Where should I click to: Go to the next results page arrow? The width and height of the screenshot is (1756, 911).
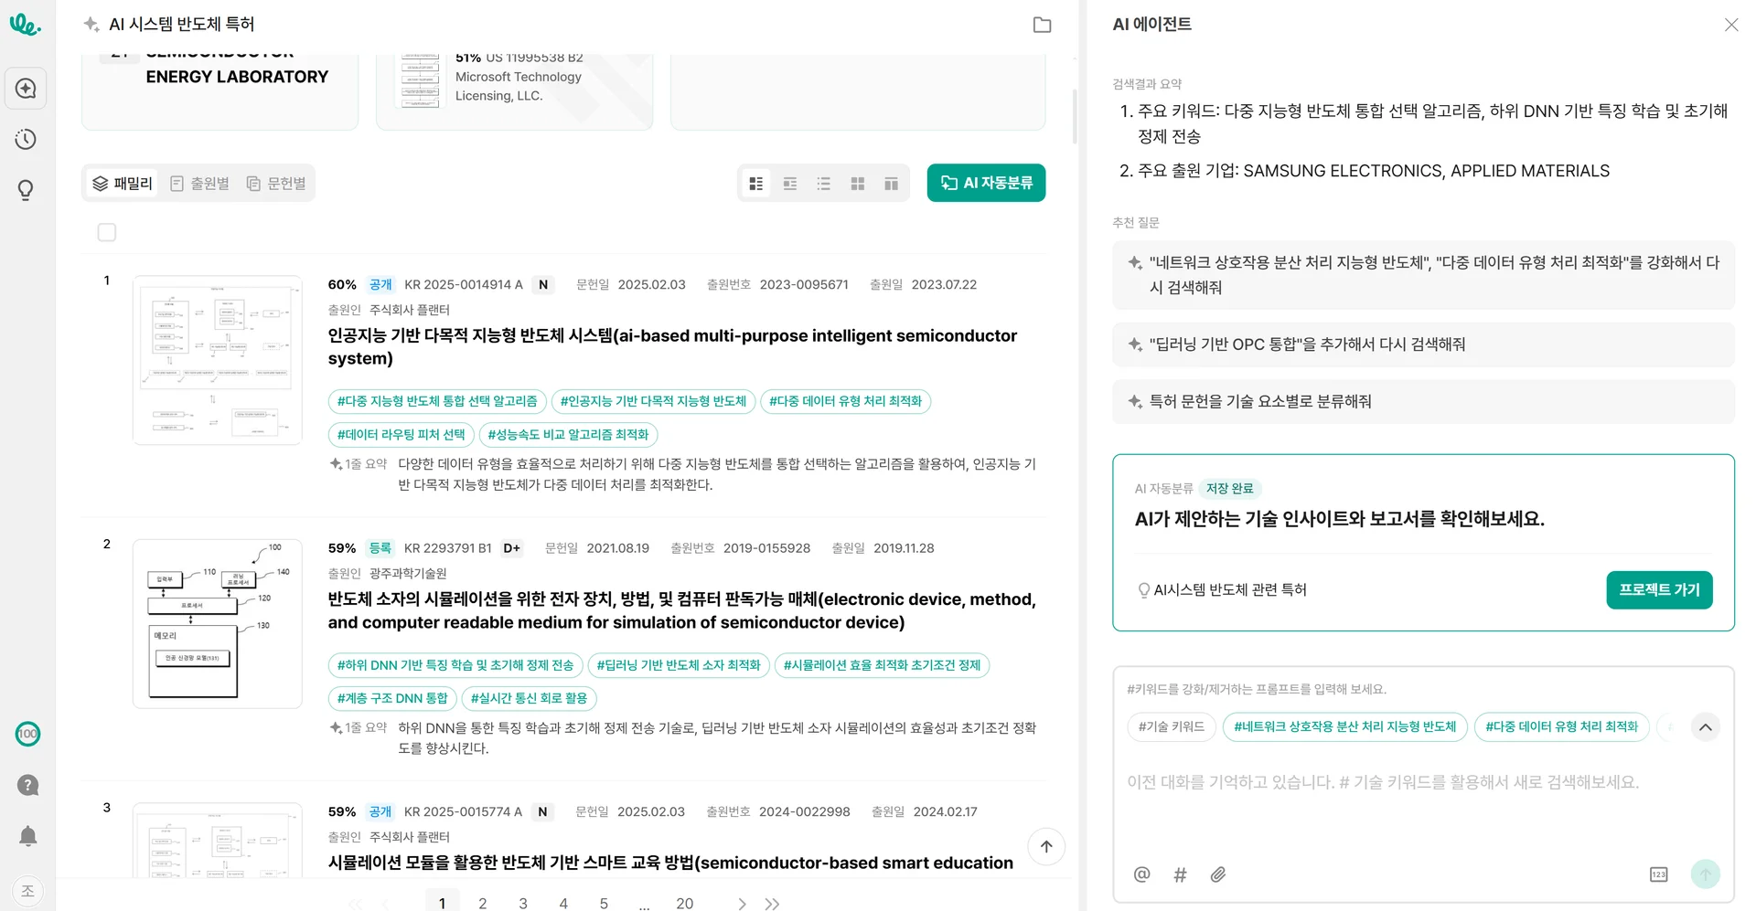tap(742, 904)
